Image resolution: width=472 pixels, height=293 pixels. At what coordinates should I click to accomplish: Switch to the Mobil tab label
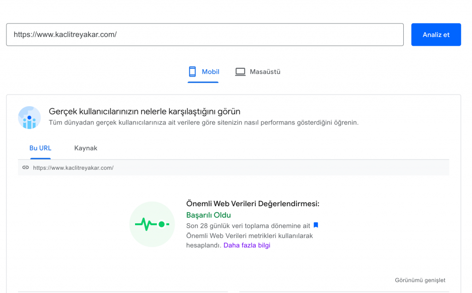[x=210, y=72]
